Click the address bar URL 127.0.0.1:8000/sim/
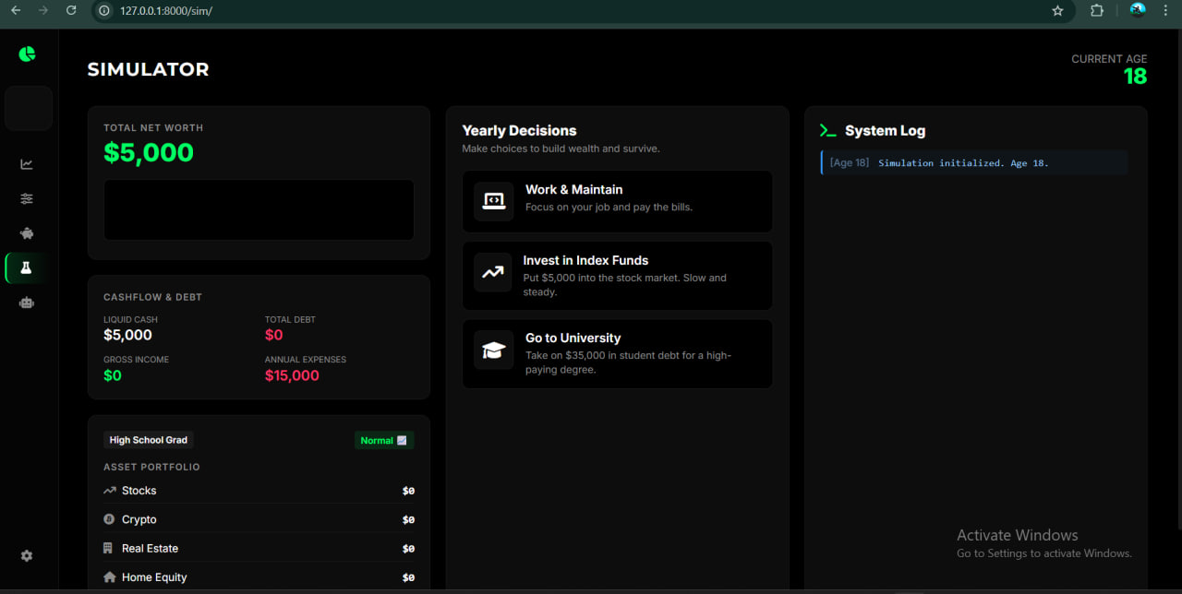The image size is (1182, 594). click(x=166, y=11)
